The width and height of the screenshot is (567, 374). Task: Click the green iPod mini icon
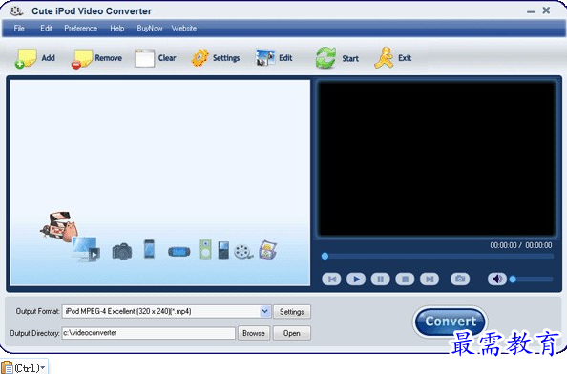(205, 249)
